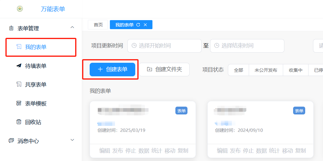Click the trash can icon beside 回收站
Image resolution: width=323 pixels, height=161 pixels.
19,122
